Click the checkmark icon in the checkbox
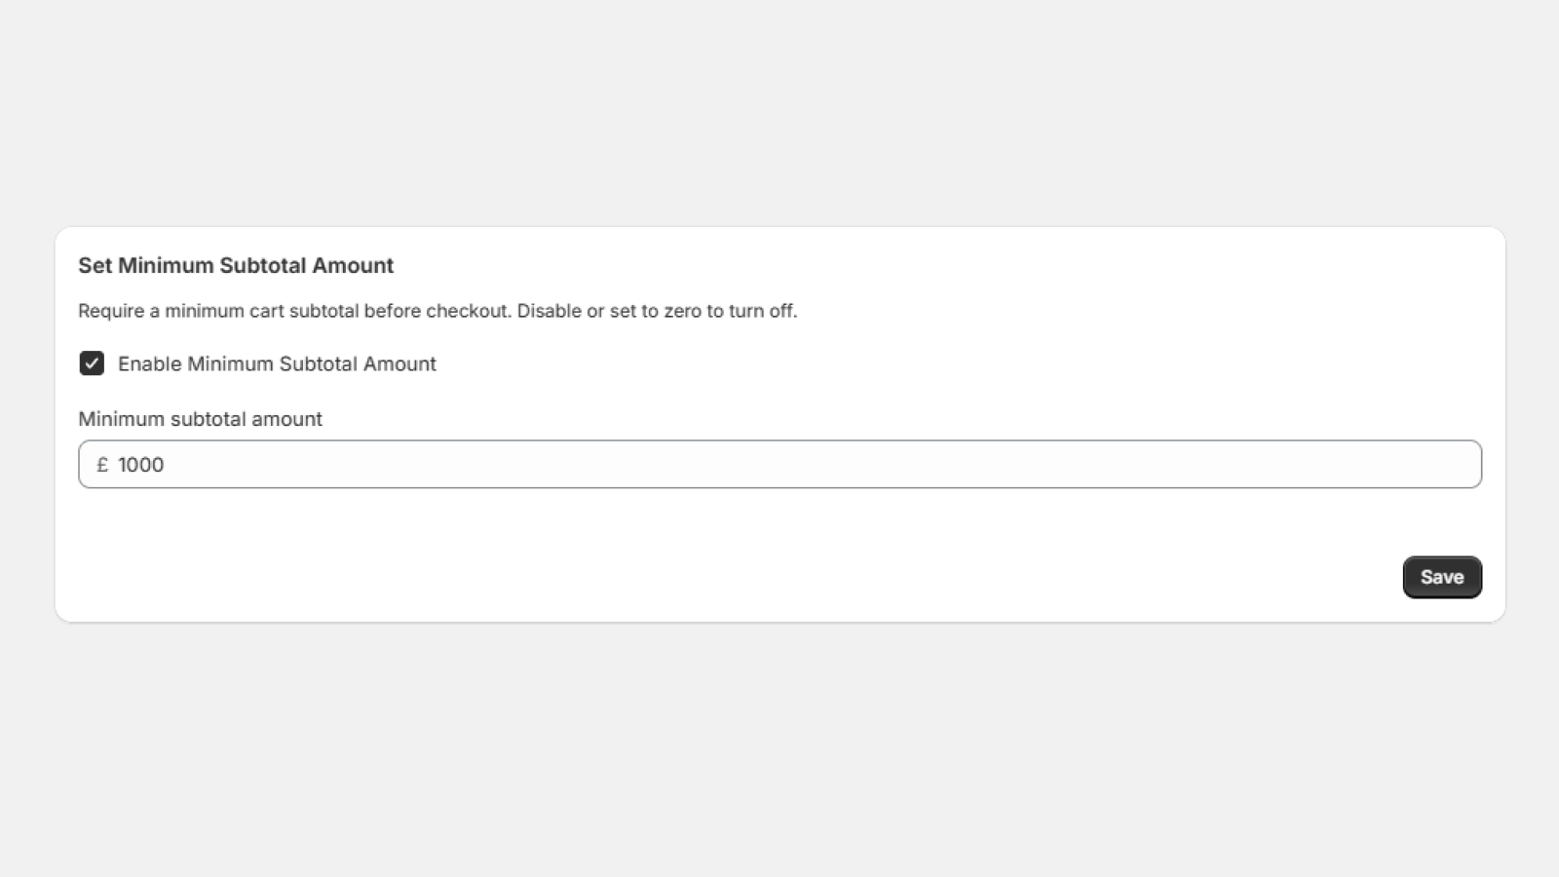 (92, 363)
